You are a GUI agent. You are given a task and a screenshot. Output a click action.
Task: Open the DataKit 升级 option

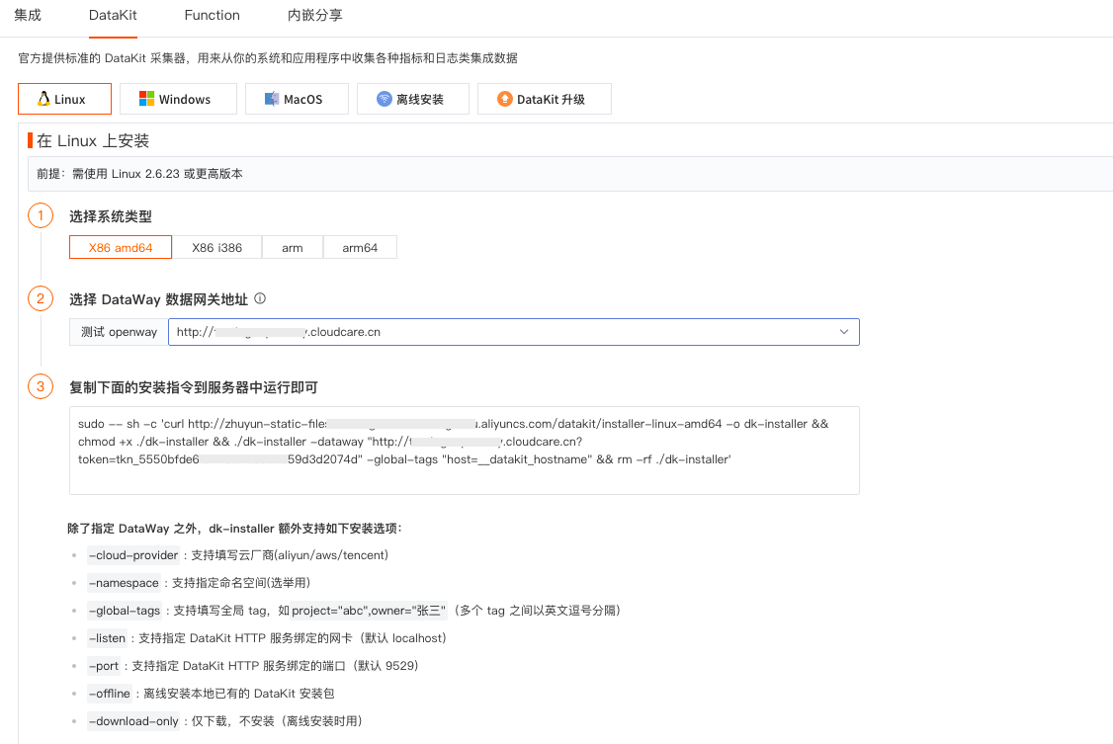coord(545,99)
